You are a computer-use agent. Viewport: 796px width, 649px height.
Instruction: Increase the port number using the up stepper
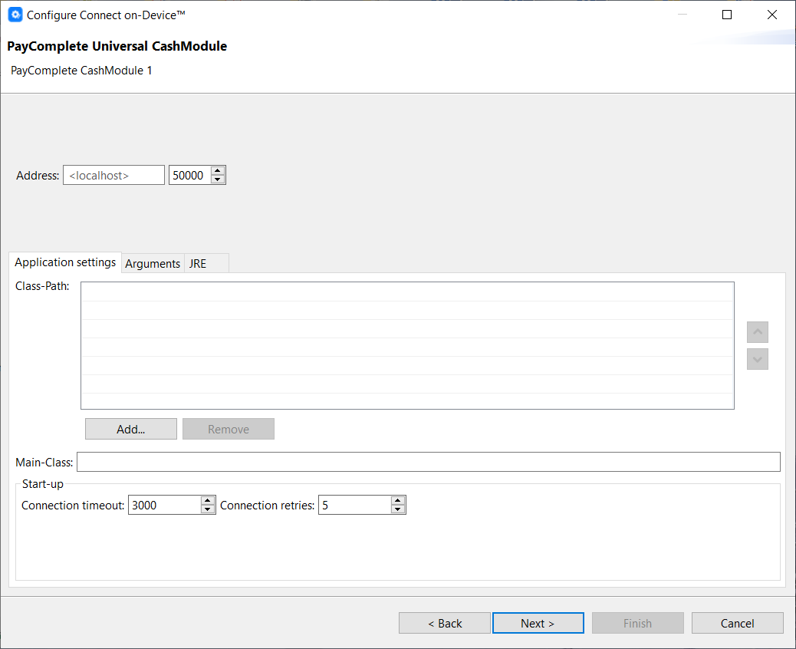click(217, 170)
